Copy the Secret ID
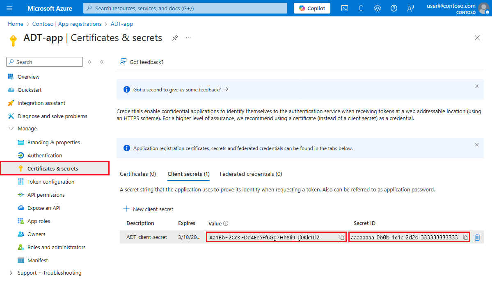This screenshot has width=492, height=282. (466, 237)
